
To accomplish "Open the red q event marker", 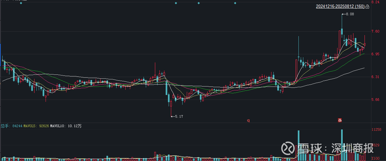I will coord(249,120).
